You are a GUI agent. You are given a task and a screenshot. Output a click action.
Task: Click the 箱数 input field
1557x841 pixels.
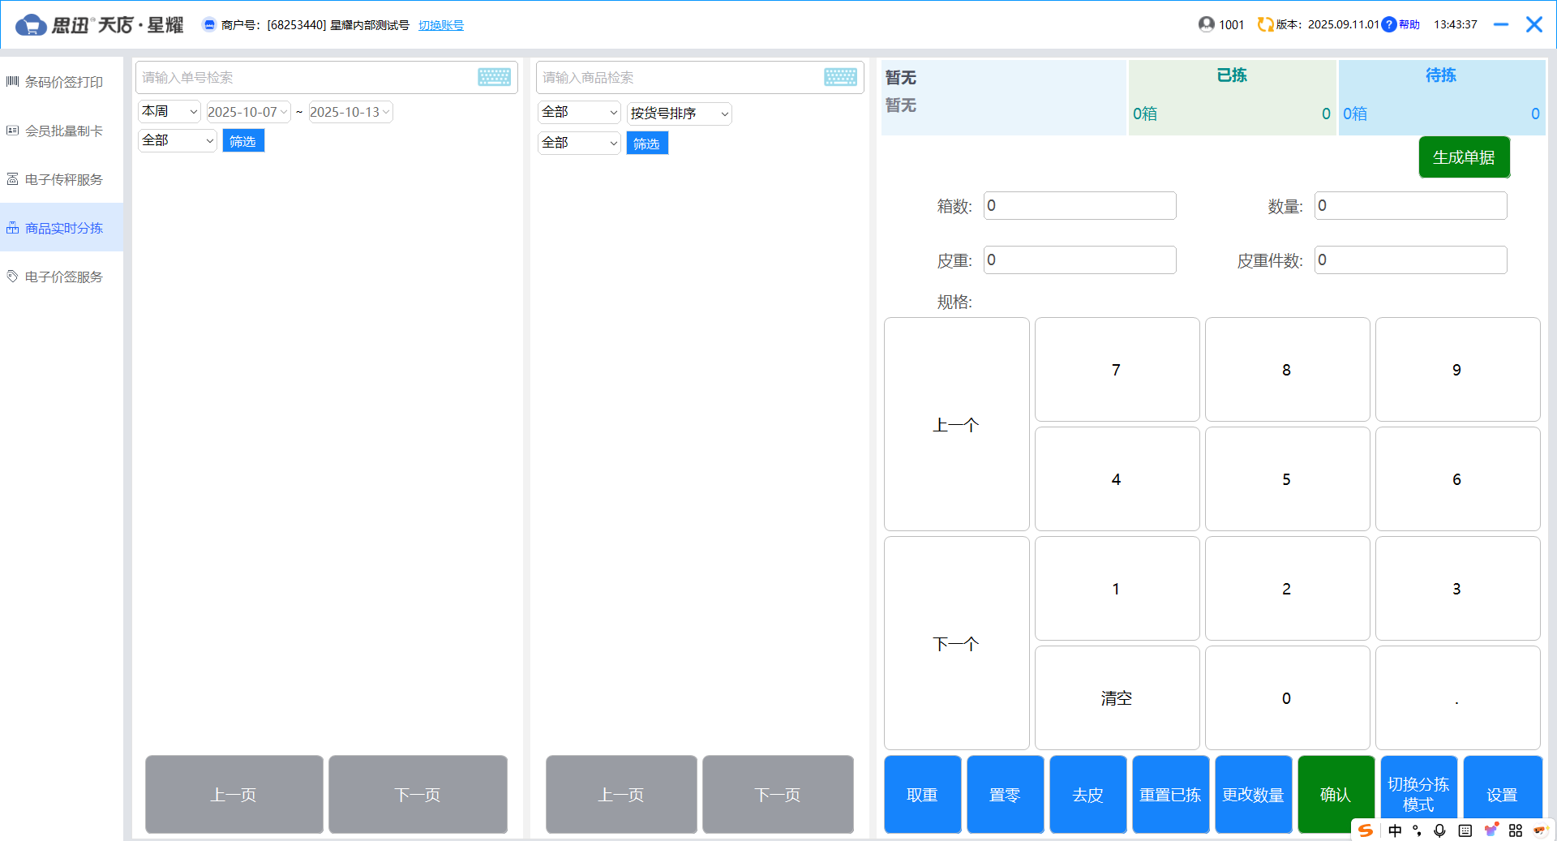pos(1079,206)
